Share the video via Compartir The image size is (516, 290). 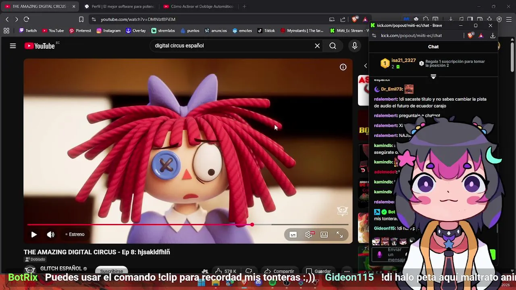click(279, 271)
